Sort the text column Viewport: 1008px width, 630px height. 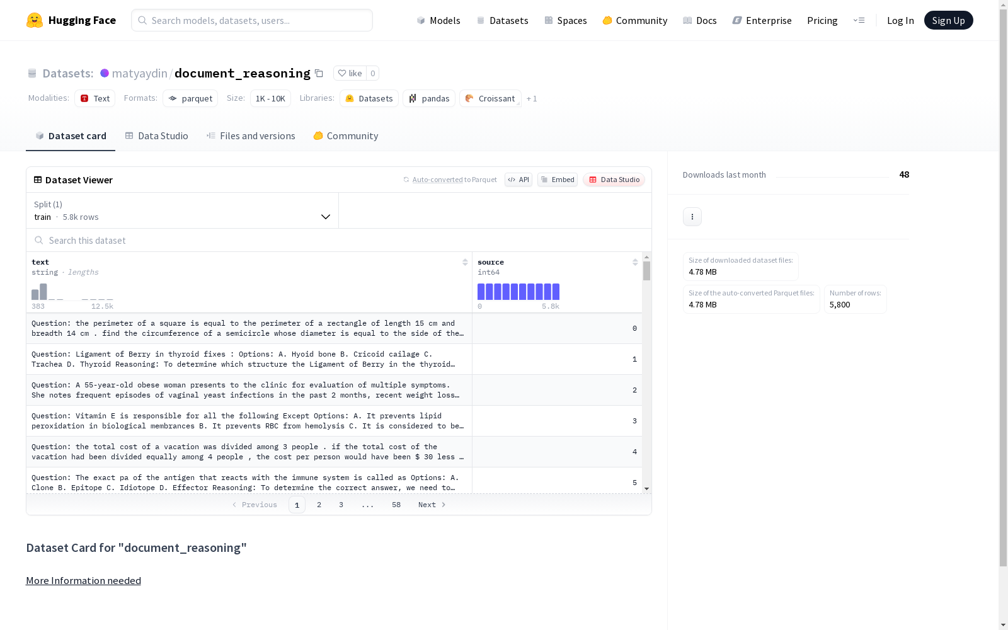coord(465,262)
